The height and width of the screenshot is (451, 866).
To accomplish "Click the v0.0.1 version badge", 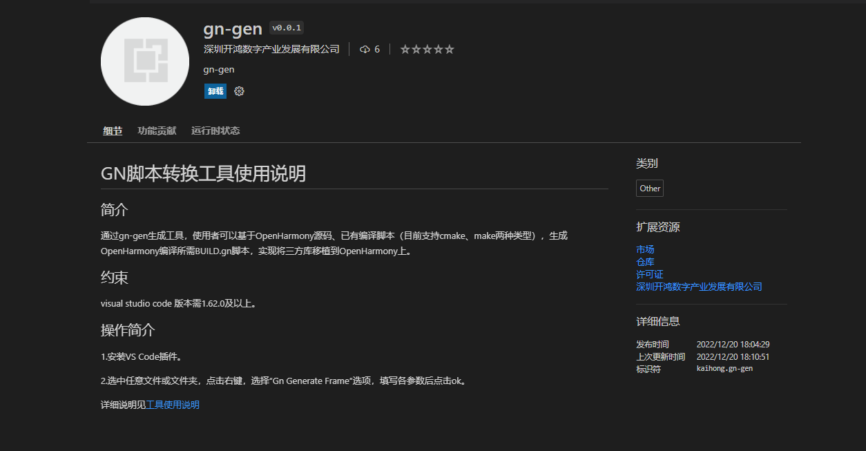I will coord(286,28).
